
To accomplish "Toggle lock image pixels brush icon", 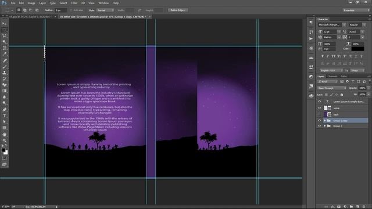I will [332, 95].
